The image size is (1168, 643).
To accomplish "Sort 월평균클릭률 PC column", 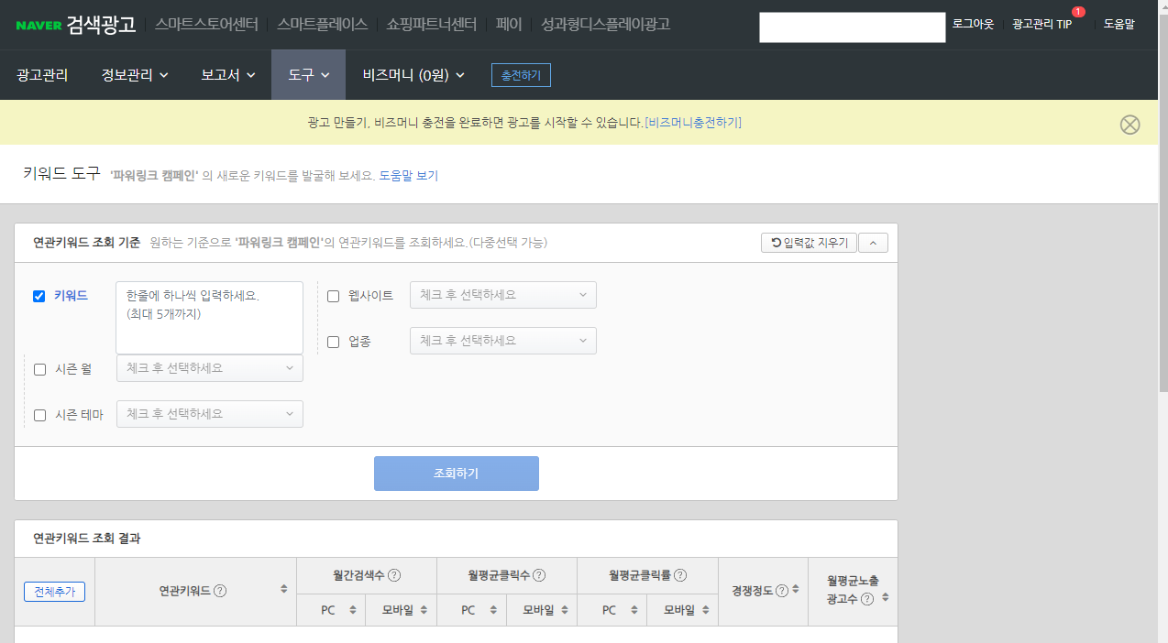I will 634,610.
